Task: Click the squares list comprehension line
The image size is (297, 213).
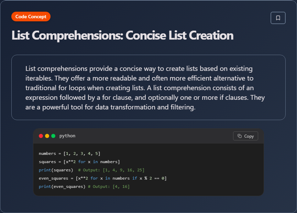Action: 79,162
